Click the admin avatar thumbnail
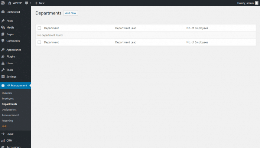The width and height of the screenshot is (260, 148). [257, 3]
